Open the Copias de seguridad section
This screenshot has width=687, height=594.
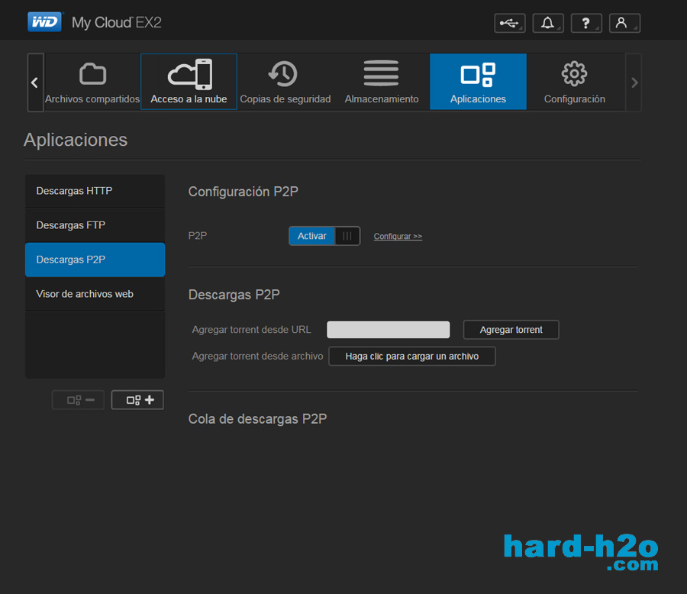pyautogui.click(x=285, y=82)
